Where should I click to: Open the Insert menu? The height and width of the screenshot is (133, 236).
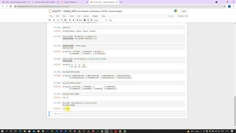tap(72, 16)
